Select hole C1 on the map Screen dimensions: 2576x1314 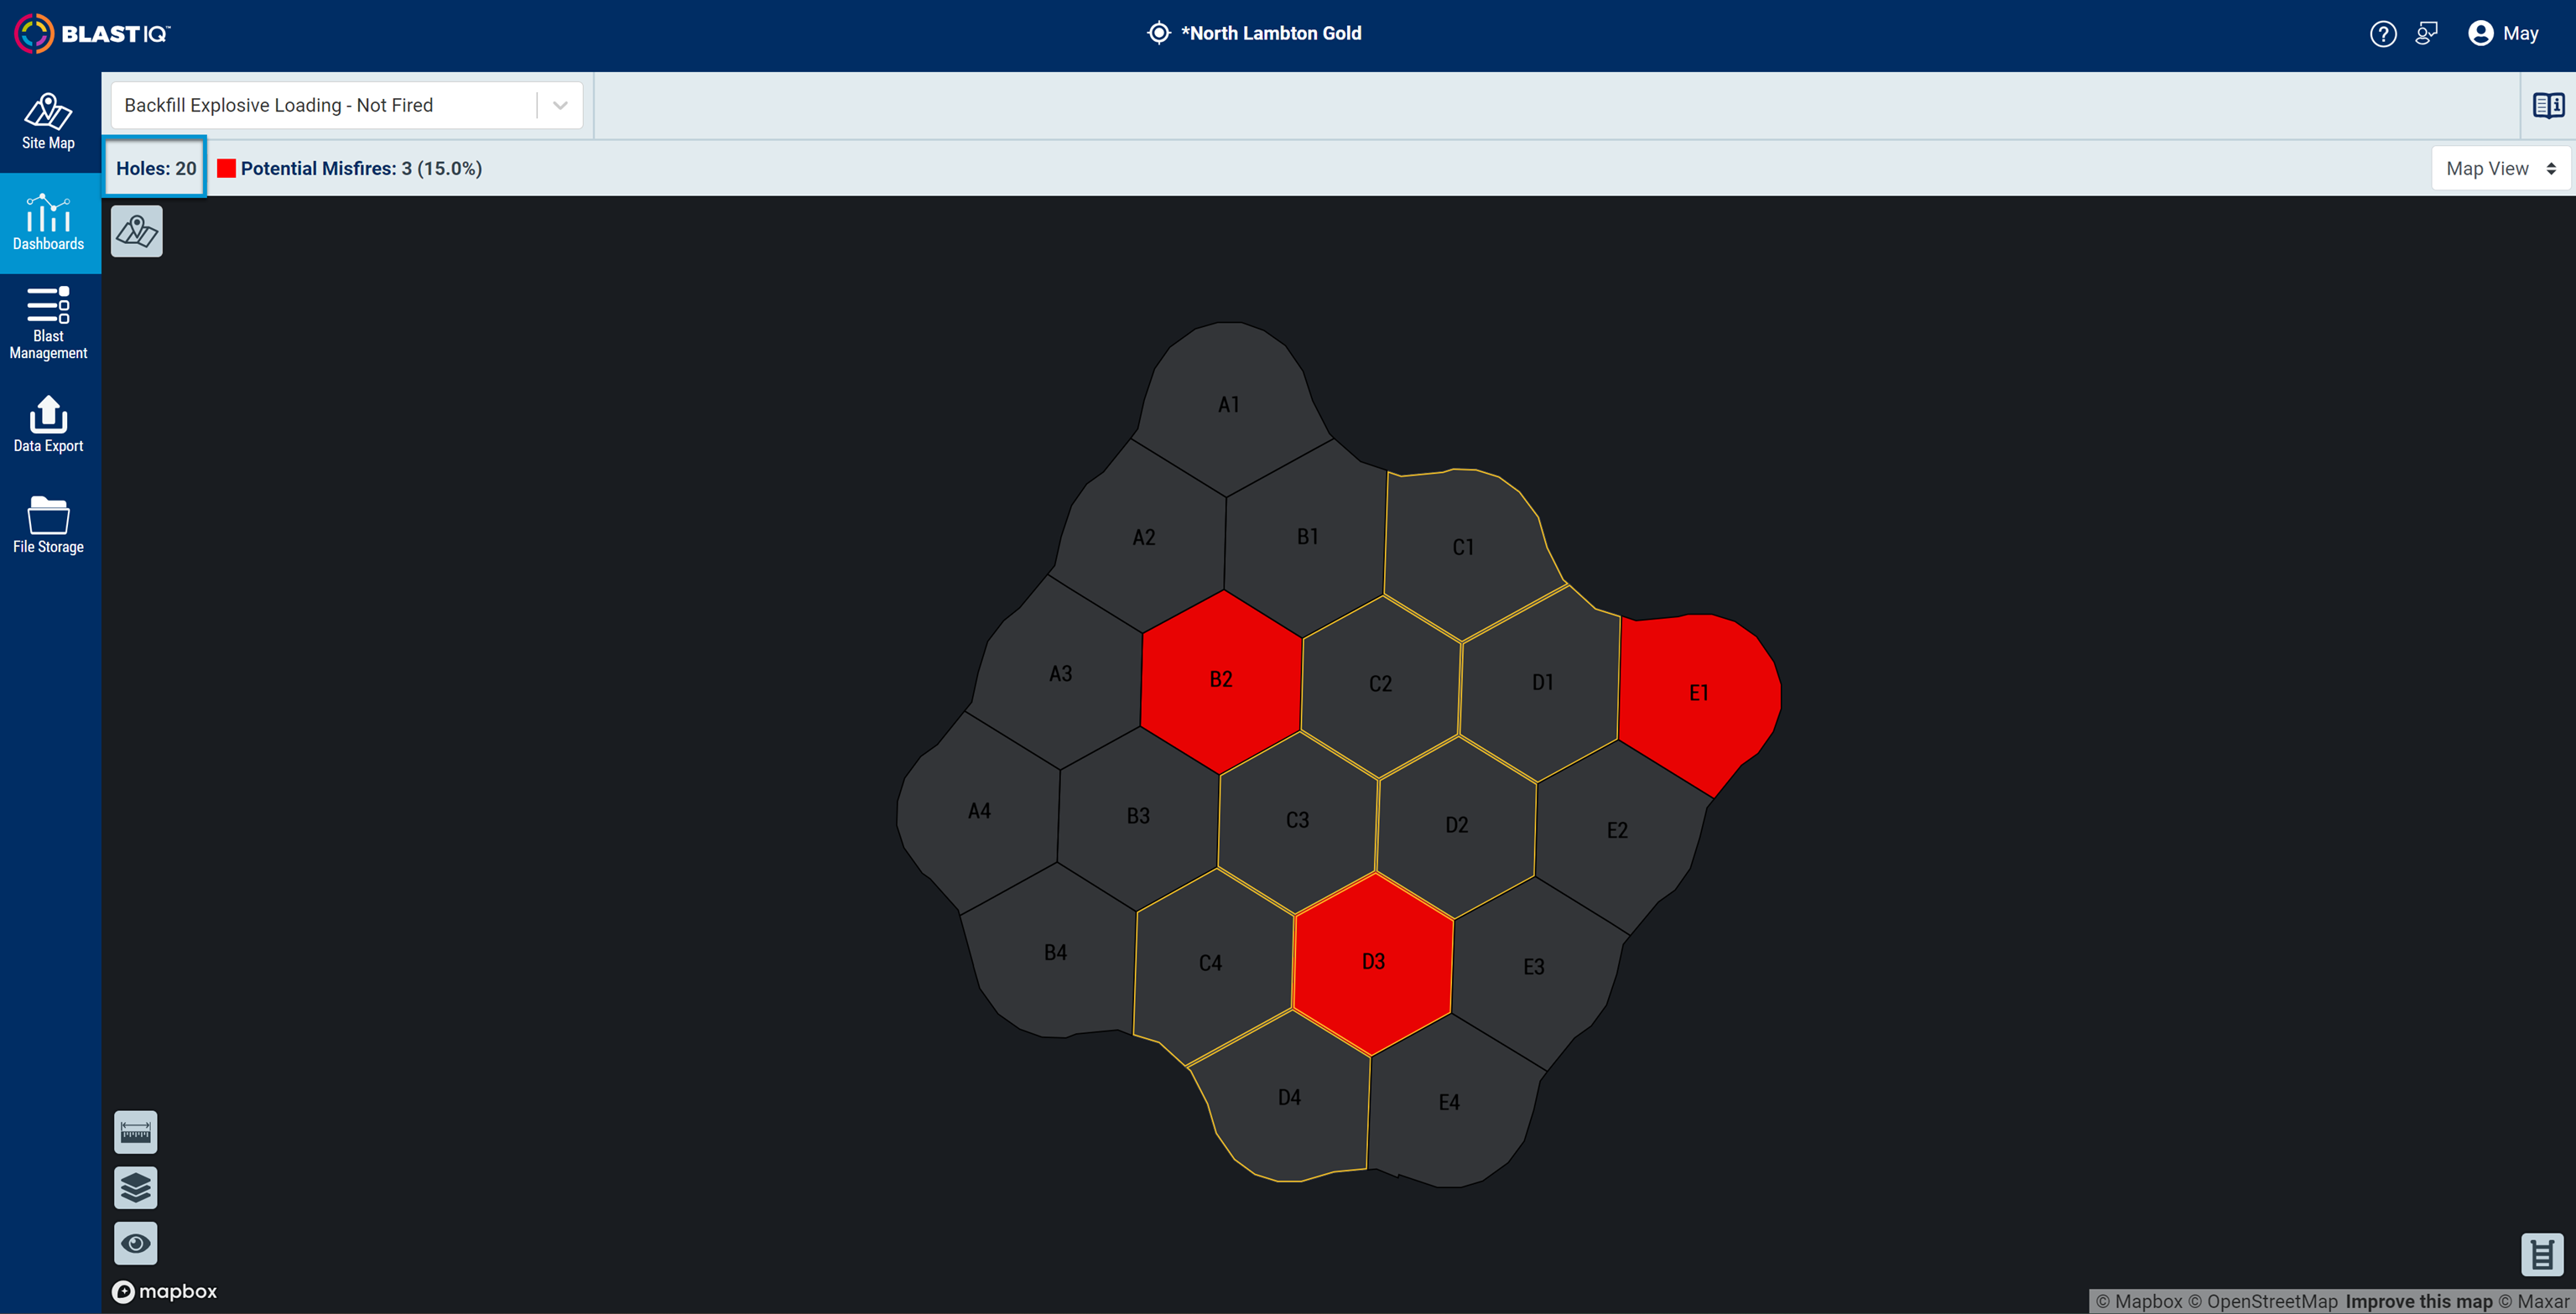(x=1463, y=548)
